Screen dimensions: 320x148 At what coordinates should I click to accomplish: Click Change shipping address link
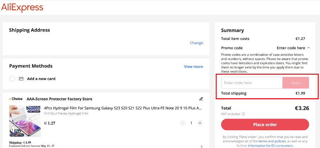pos(196,43)
